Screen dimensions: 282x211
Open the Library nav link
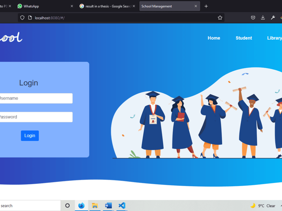click(x=274, y=38)
